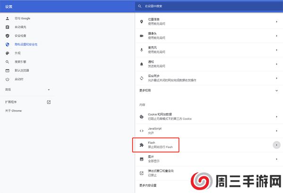Click the external link icon beside 扩展程序
Viewport: 283px width, 193px height.
49,102
